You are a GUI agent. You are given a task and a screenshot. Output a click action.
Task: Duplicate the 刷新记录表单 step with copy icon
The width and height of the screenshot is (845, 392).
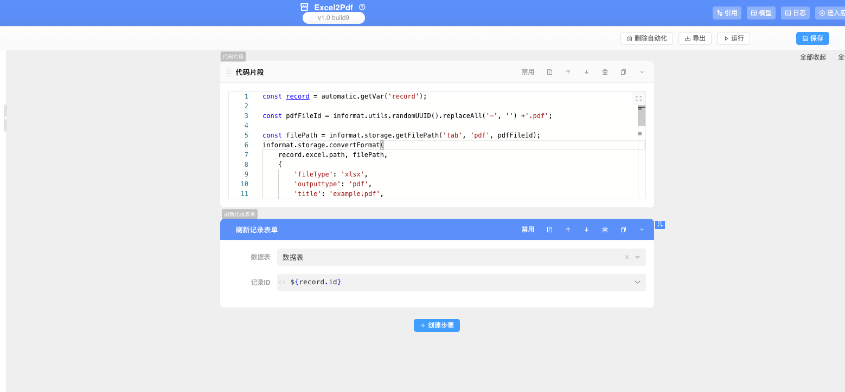(623, 230)
